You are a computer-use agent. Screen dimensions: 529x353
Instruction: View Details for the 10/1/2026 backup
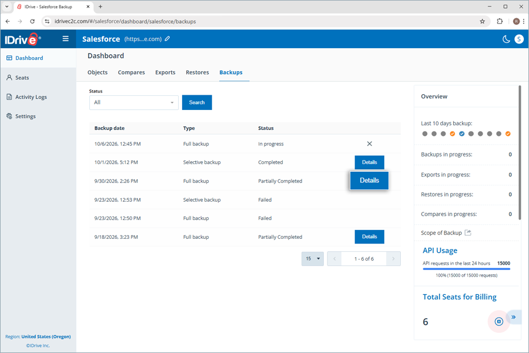pos(370,162)
